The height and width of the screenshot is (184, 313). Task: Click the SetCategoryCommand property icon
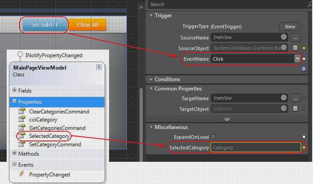22,144
